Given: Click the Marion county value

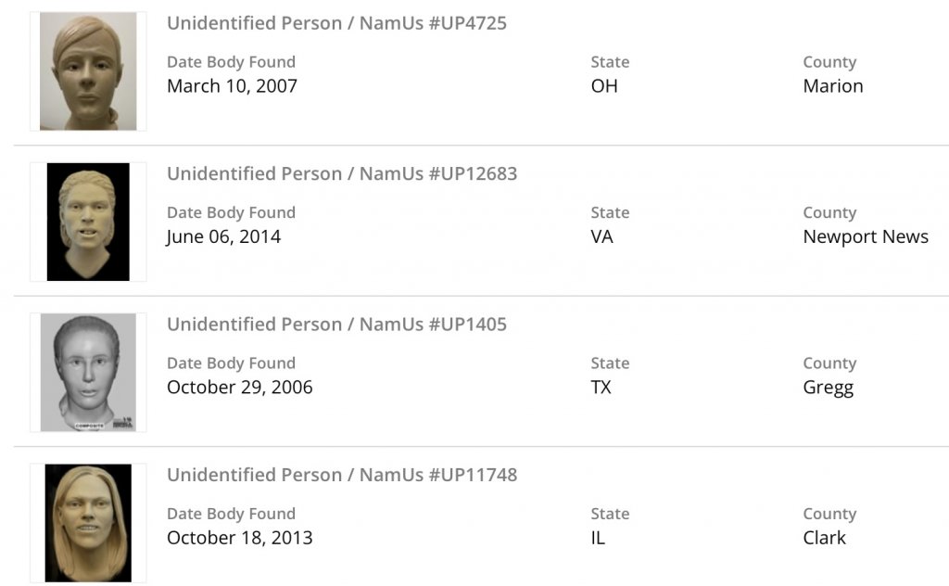Looking at the screenshot, I should [x=832, y=86].
